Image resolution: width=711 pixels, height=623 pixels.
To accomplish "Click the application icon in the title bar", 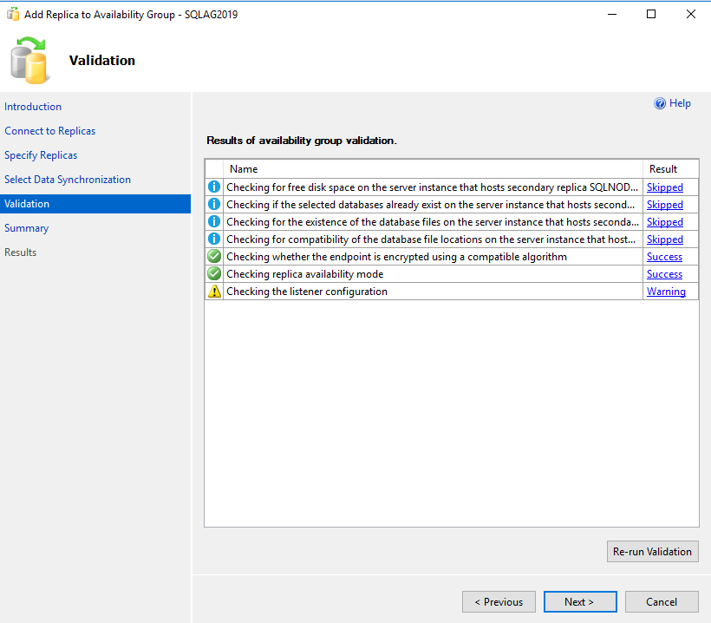I will click(12, 14).
